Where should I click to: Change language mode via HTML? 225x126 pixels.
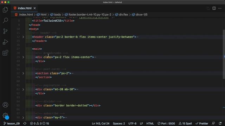(150, 124)
